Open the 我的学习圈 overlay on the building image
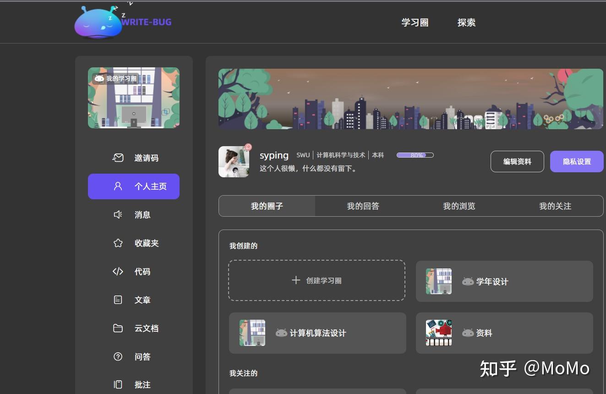Screen dimensions: 606x394 [x=115, y=78]
